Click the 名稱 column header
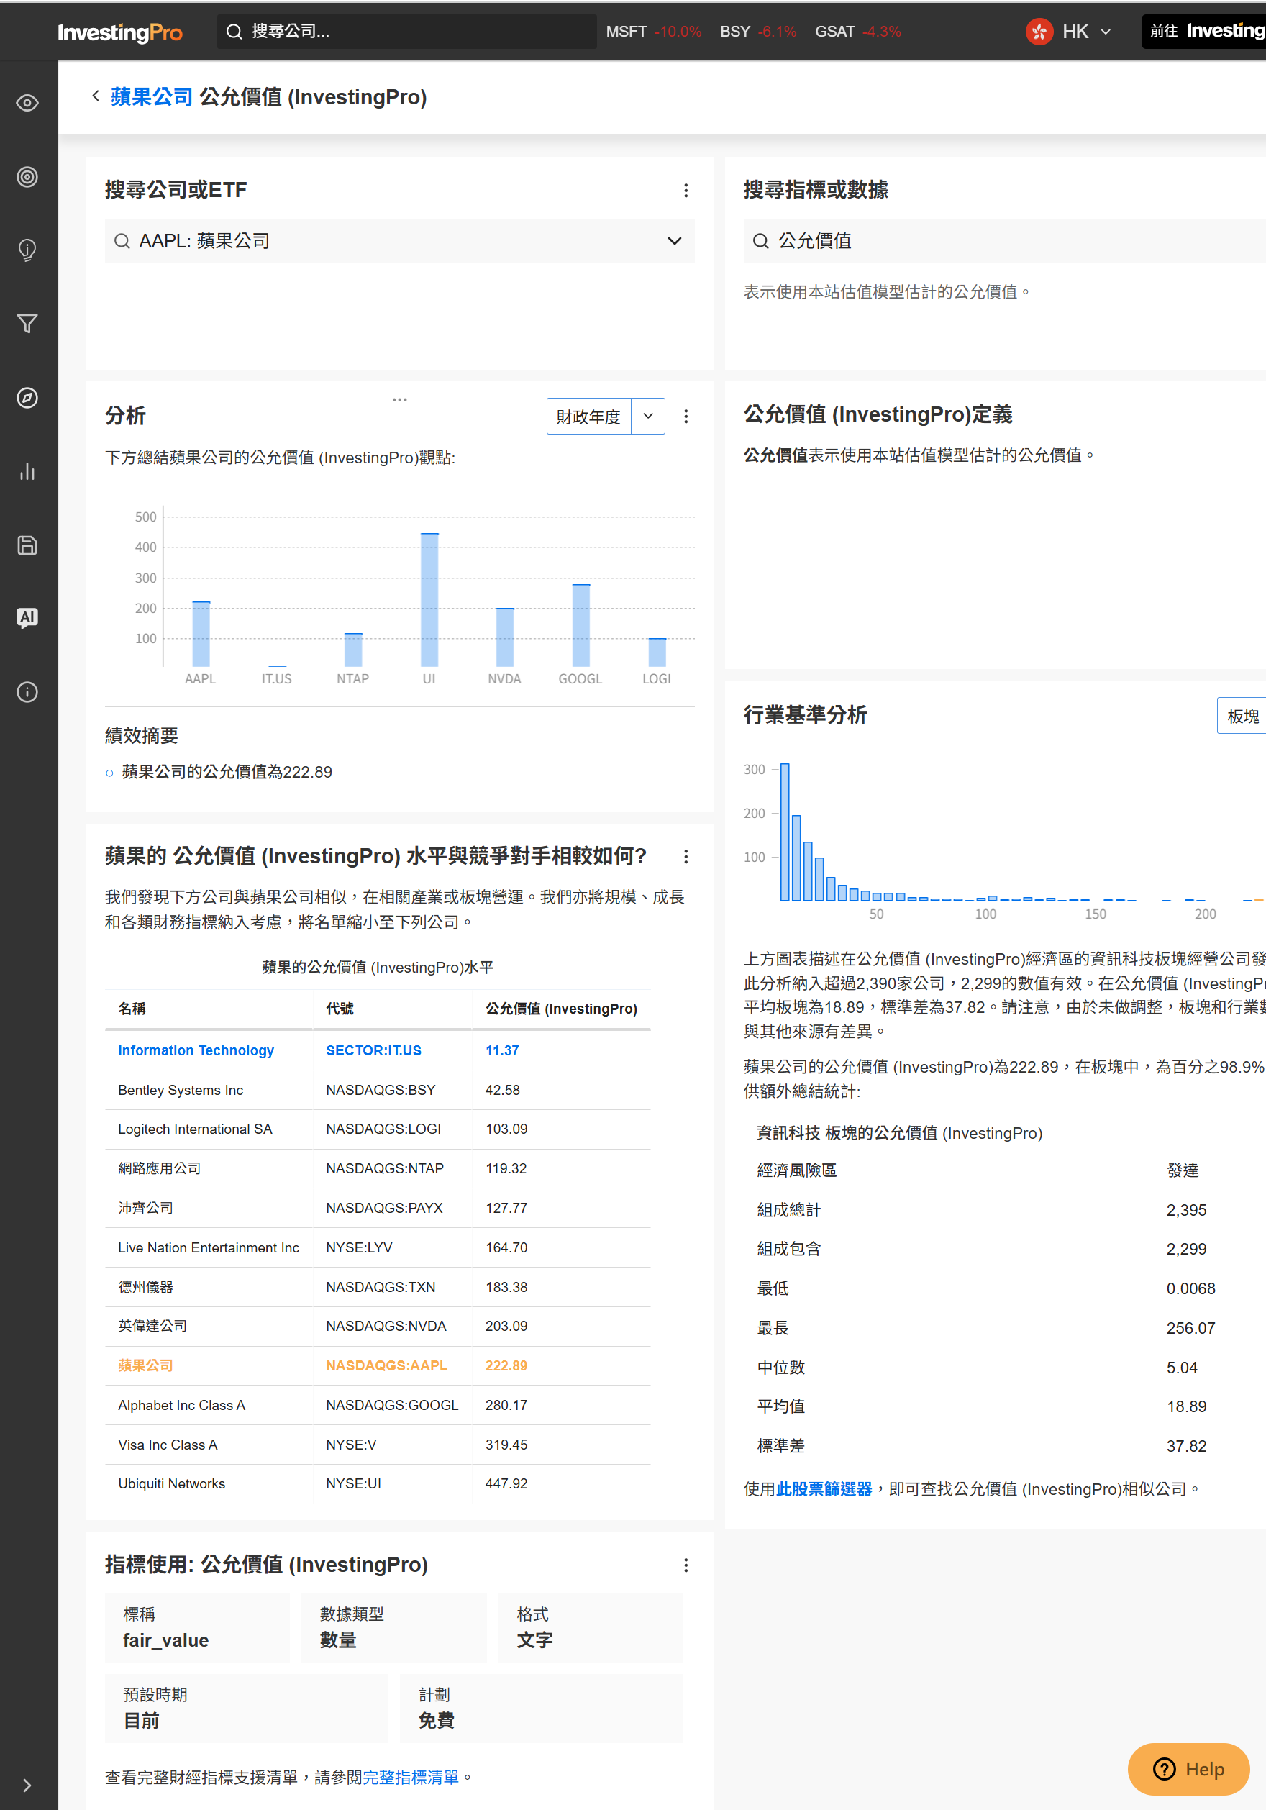Image resolution: width=1266 pixels, height=1810 pixels. pos(132,1009)
